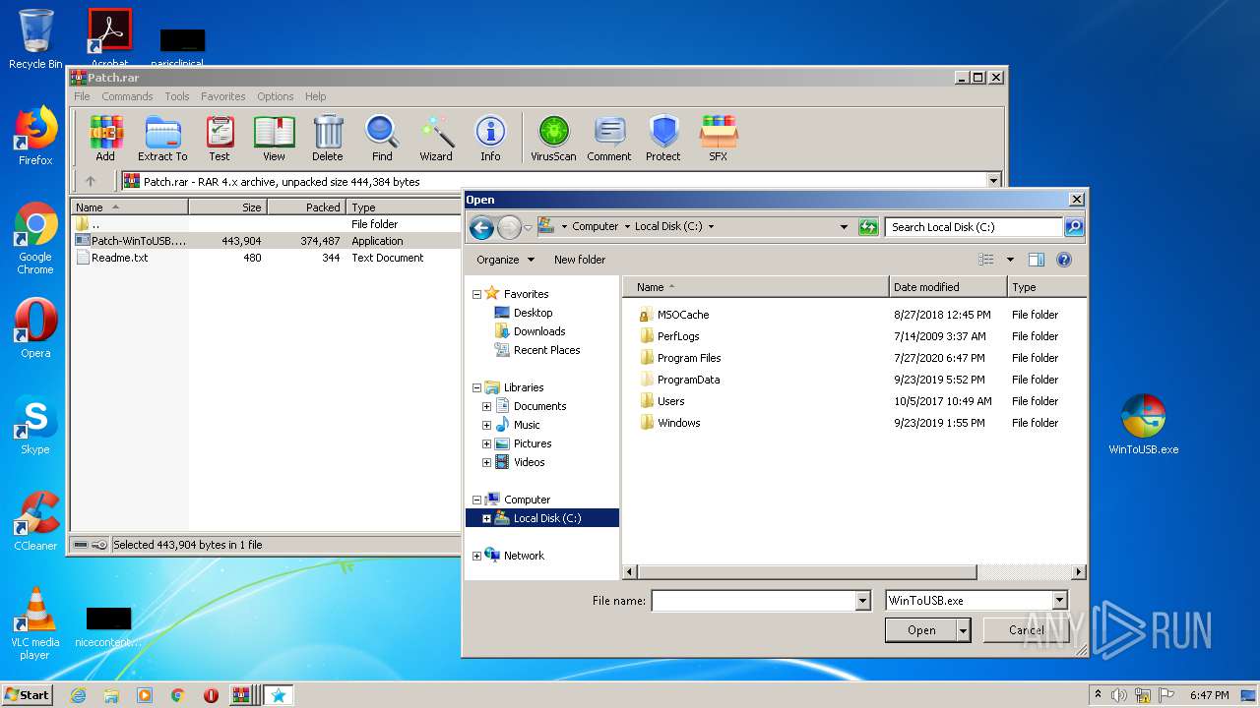Click the Open button in the dialog

(x=921, y=630)
